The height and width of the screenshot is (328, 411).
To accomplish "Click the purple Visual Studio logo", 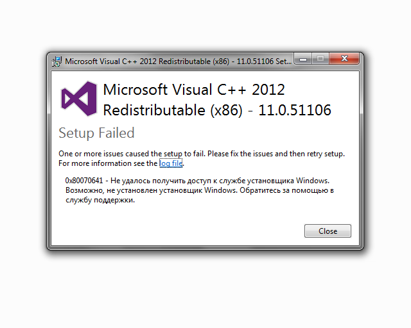I will pos(79,99).
